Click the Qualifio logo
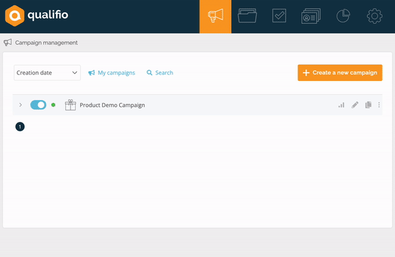 pos(36,16)
